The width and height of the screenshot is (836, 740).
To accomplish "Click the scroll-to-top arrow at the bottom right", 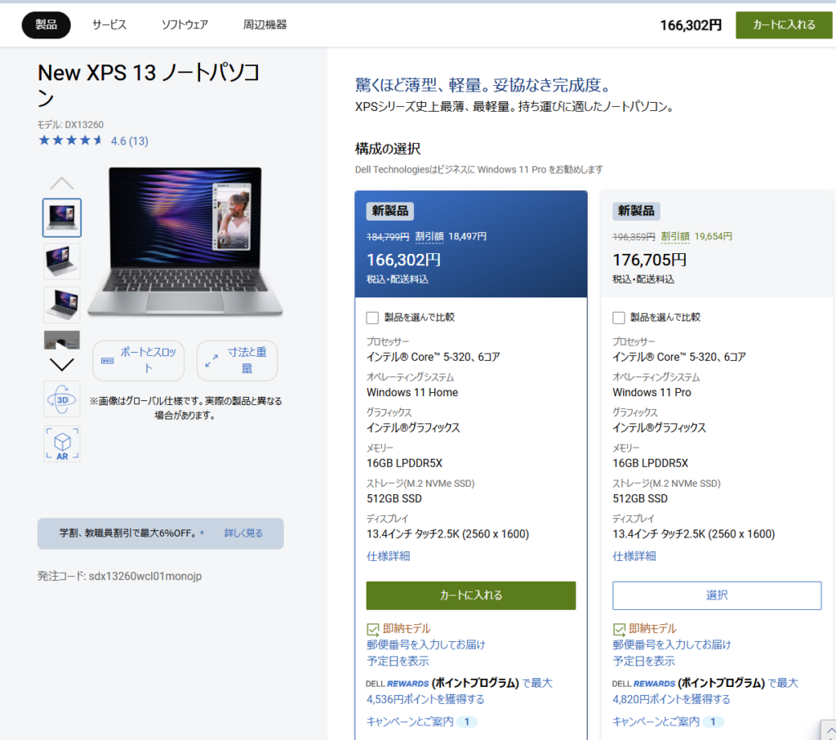I will click(x=829, y=730).
